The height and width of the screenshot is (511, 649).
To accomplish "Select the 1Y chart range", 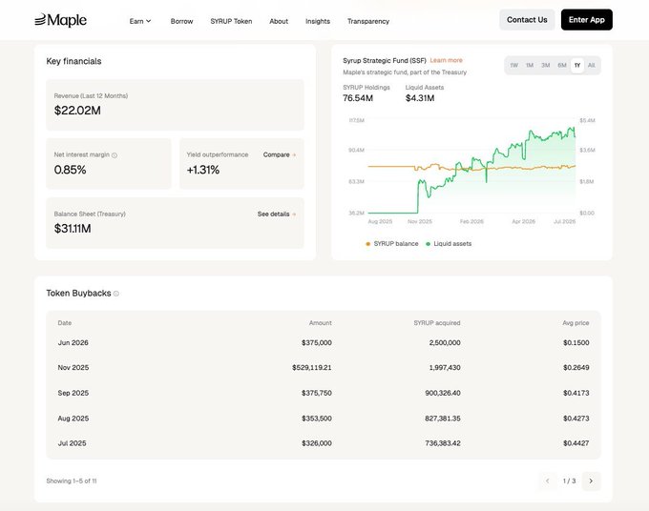I will pyautogui.click(x=577, y=66).
